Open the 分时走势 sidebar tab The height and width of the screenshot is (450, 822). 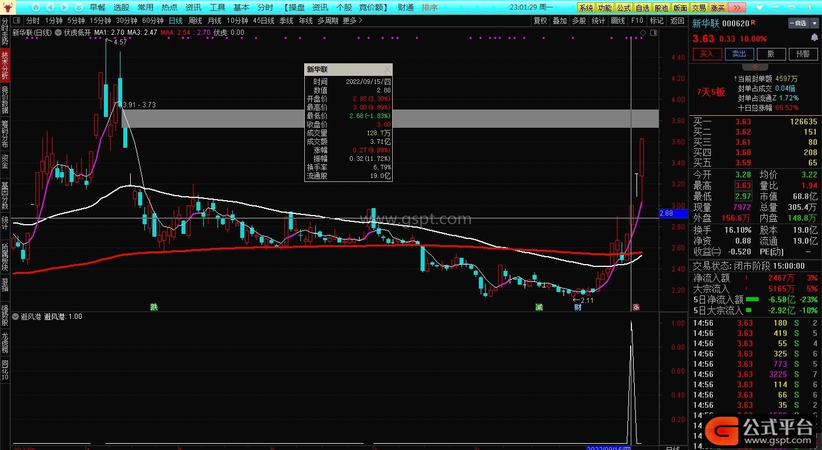tap(5, 32)
